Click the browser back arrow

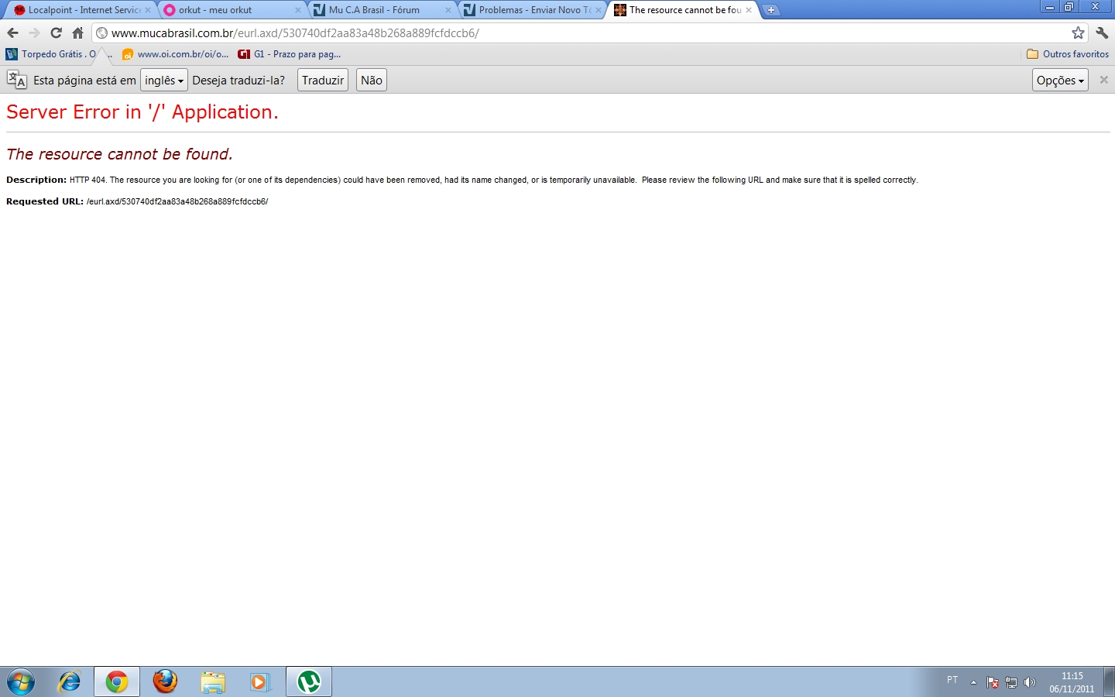(x=12, y=33)
